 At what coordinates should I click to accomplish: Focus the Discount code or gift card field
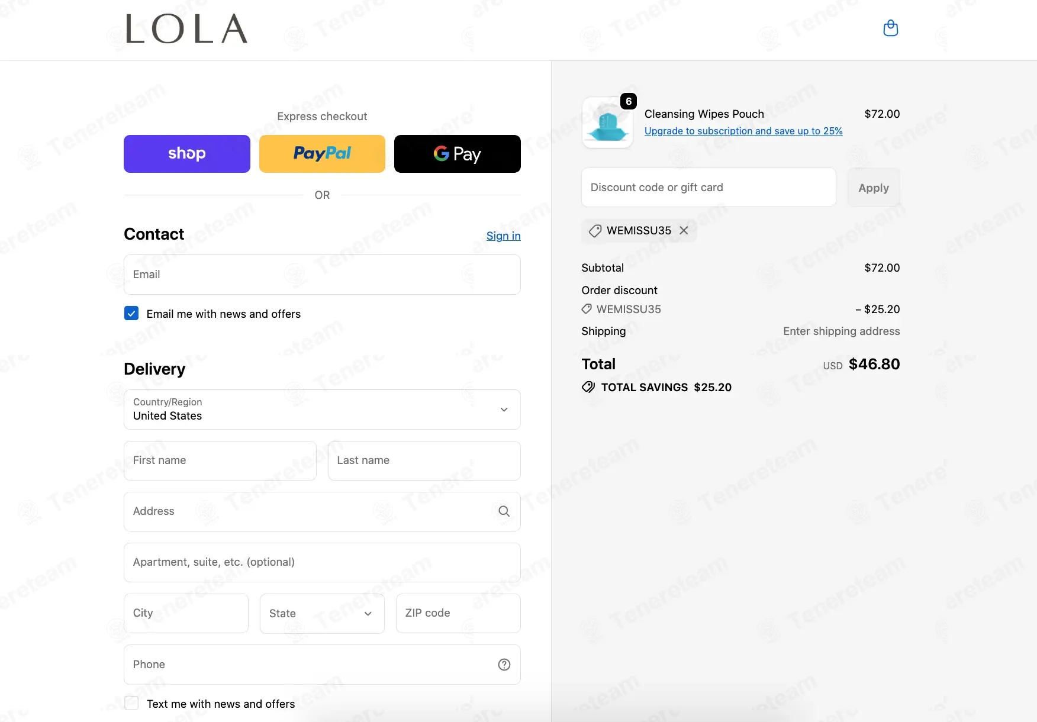point(708,188)
